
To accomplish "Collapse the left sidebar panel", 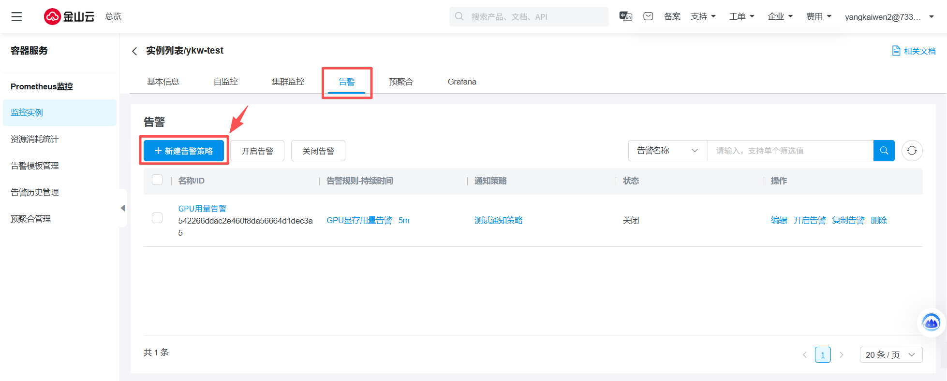I will tap(123, 208).
